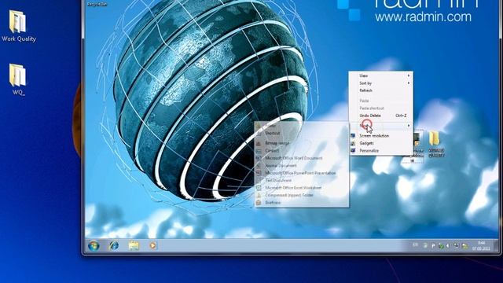Choose Undo Delete in the context menu
The height and width of the screenshot is (283, 503).
tap(380, 116)
